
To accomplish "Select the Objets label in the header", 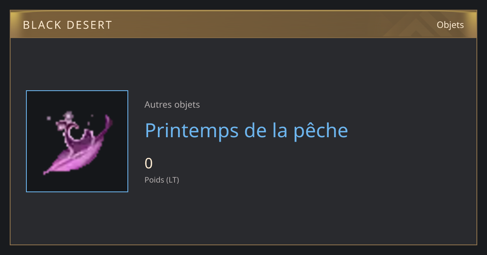I will (x=450, y=25).
